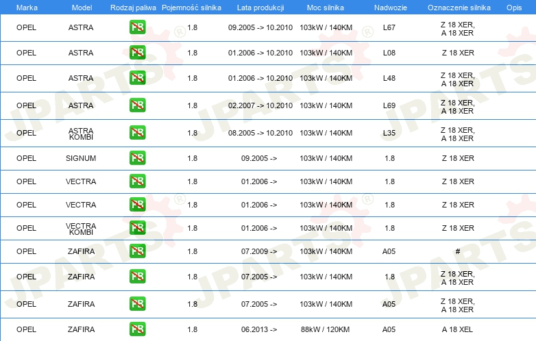Click the 88kW / 120KM power cell
This screenshot has width=536, height=341.
326,329
